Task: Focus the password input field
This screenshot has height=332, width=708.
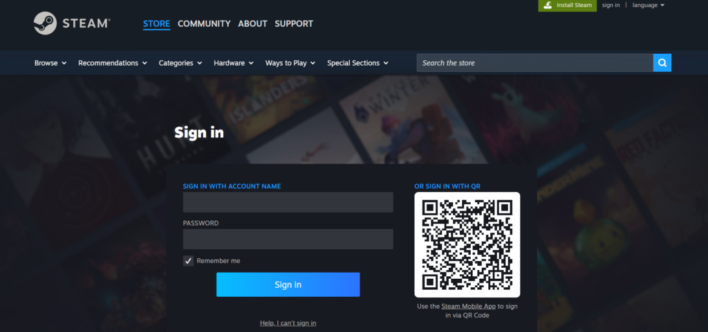Action: coord(288,240)
